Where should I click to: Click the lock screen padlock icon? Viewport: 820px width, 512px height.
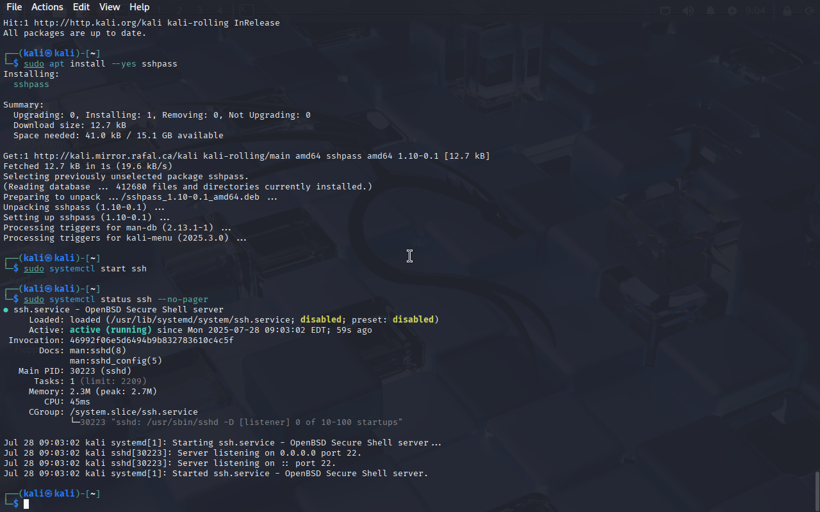click(787, 11)
